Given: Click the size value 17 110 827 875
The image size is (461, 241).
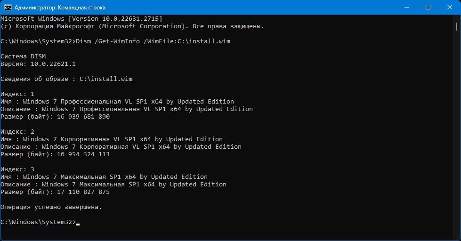Looking at the screenshot, I should 83,192.
